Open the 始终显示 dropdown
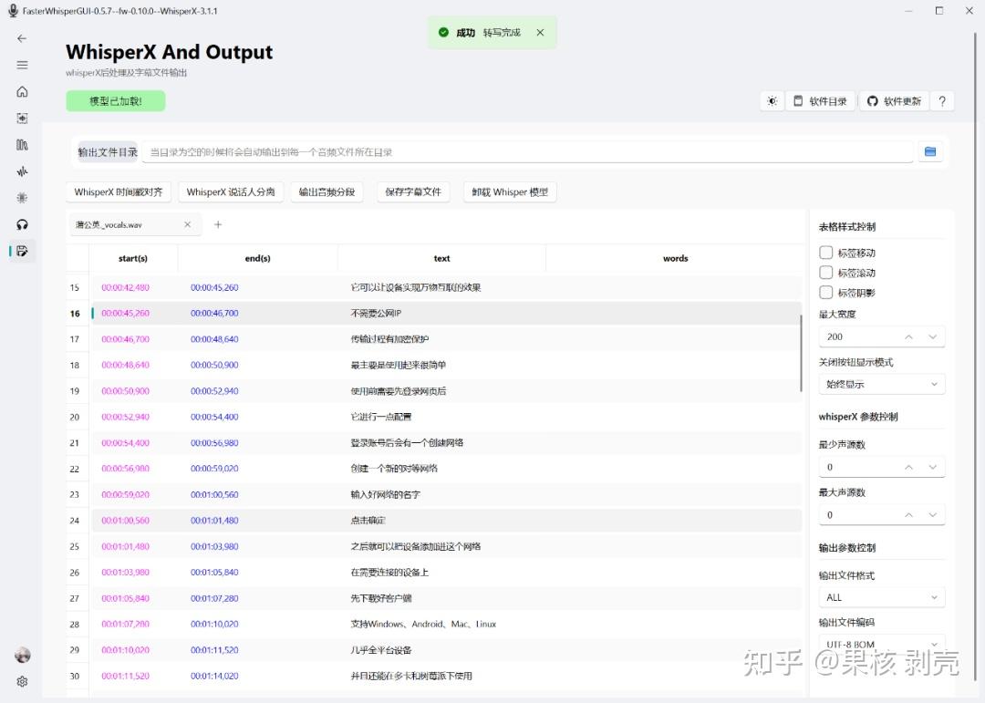 point(881,383)
